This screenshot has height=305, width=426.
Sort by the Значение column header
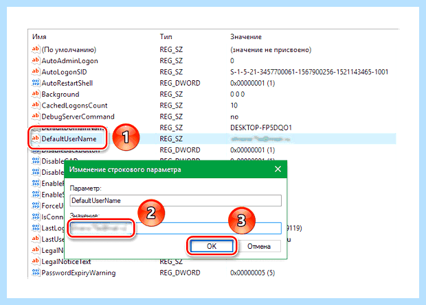(246, 36)
